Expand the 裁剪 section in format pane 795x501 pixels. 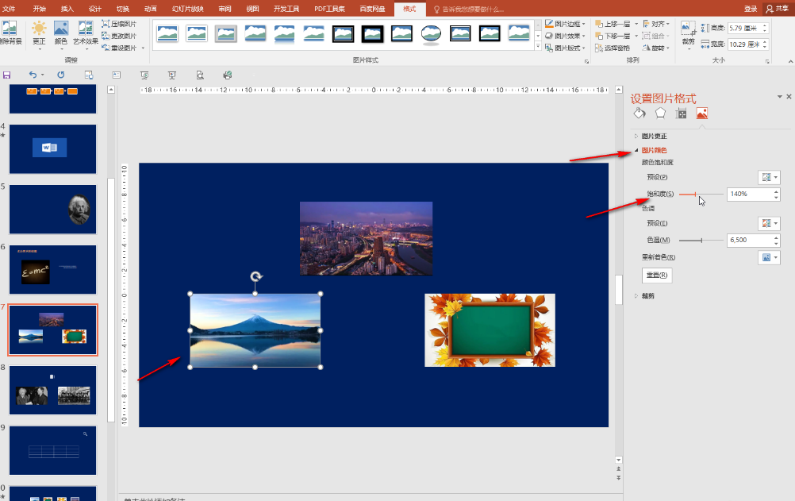pyautogui.click(x=648, y=295)
